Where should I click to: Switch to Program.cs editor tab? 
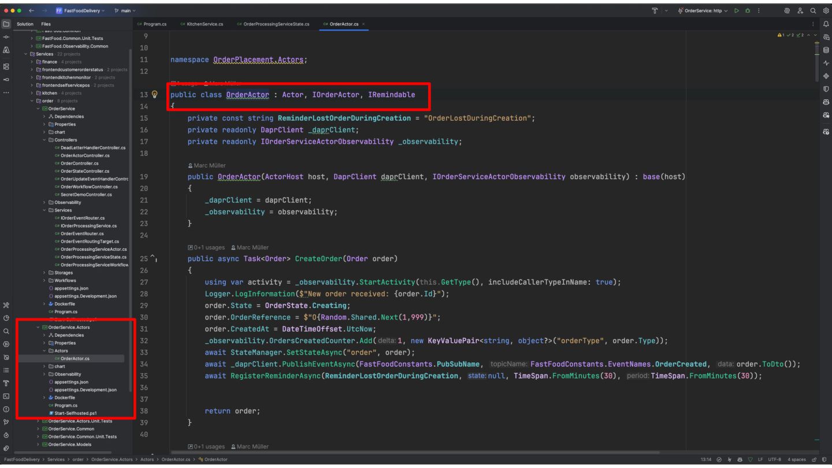[153, 24]
